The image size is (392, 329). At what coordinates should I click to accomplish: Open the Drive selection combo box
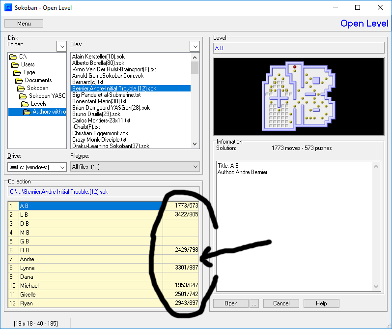pyautogui.click(x=37, y=167)
